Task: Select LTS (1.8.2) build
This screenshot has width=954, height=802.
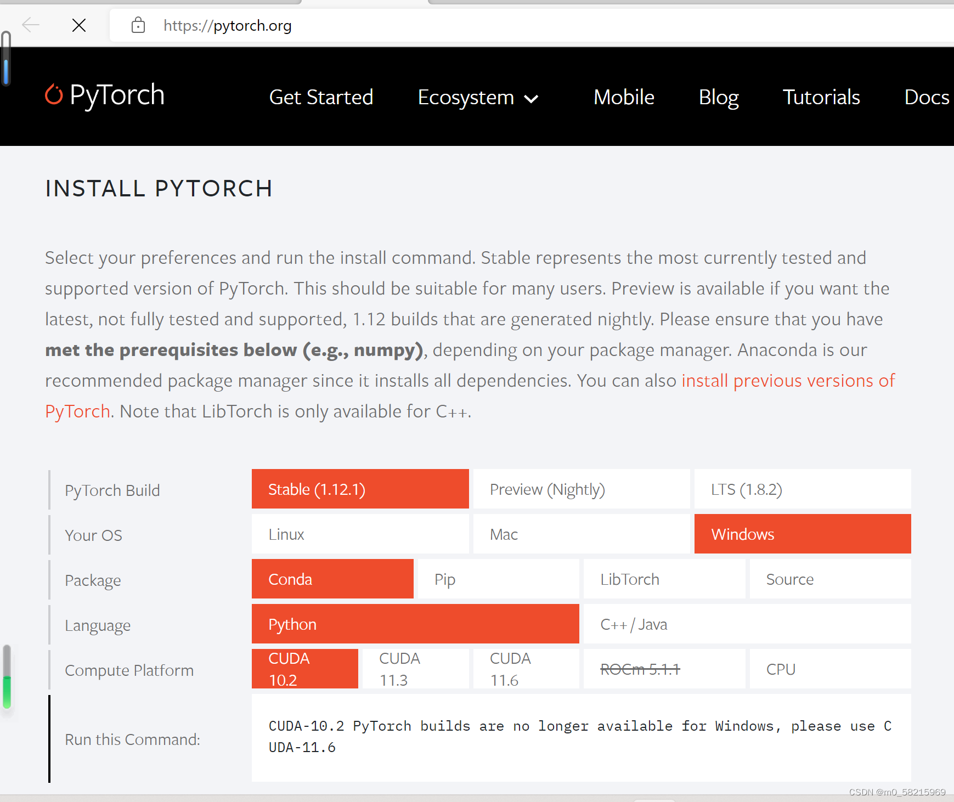Action: click(803, 489)
